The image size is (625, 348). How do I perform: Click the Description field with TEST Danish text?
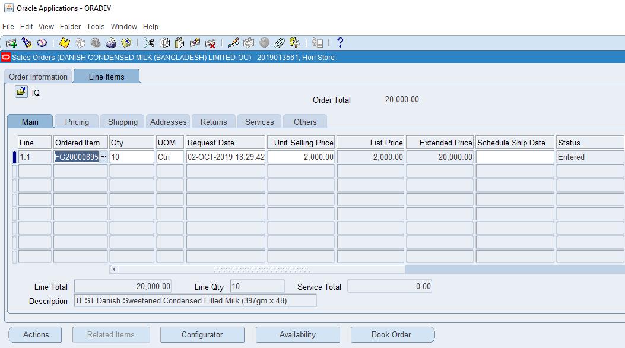tap(195, 300)
